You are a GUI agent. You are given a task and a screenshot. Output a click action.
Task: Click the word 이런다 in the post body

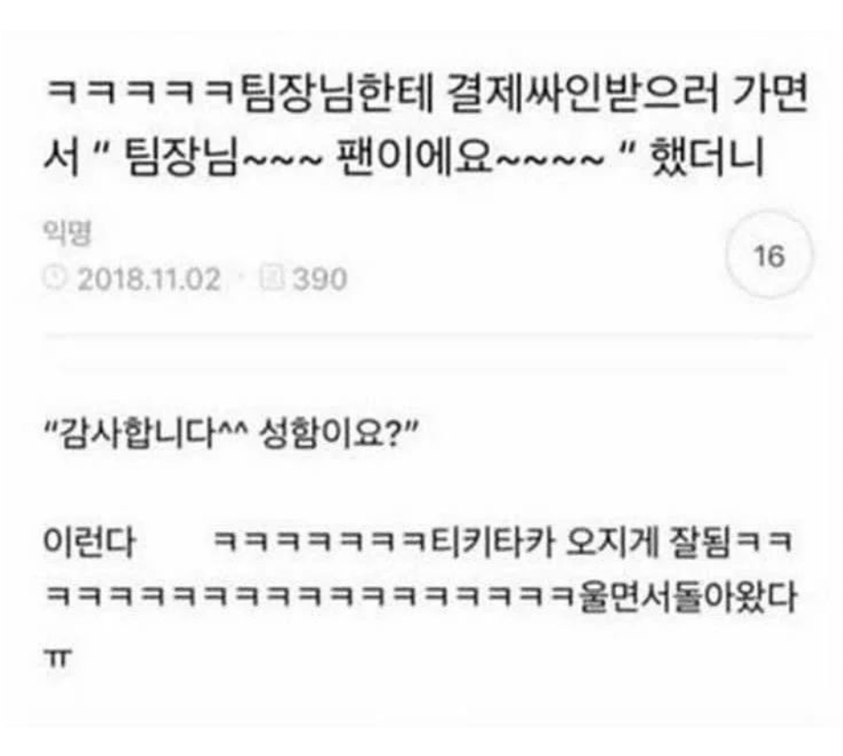(x=89, y=541)
